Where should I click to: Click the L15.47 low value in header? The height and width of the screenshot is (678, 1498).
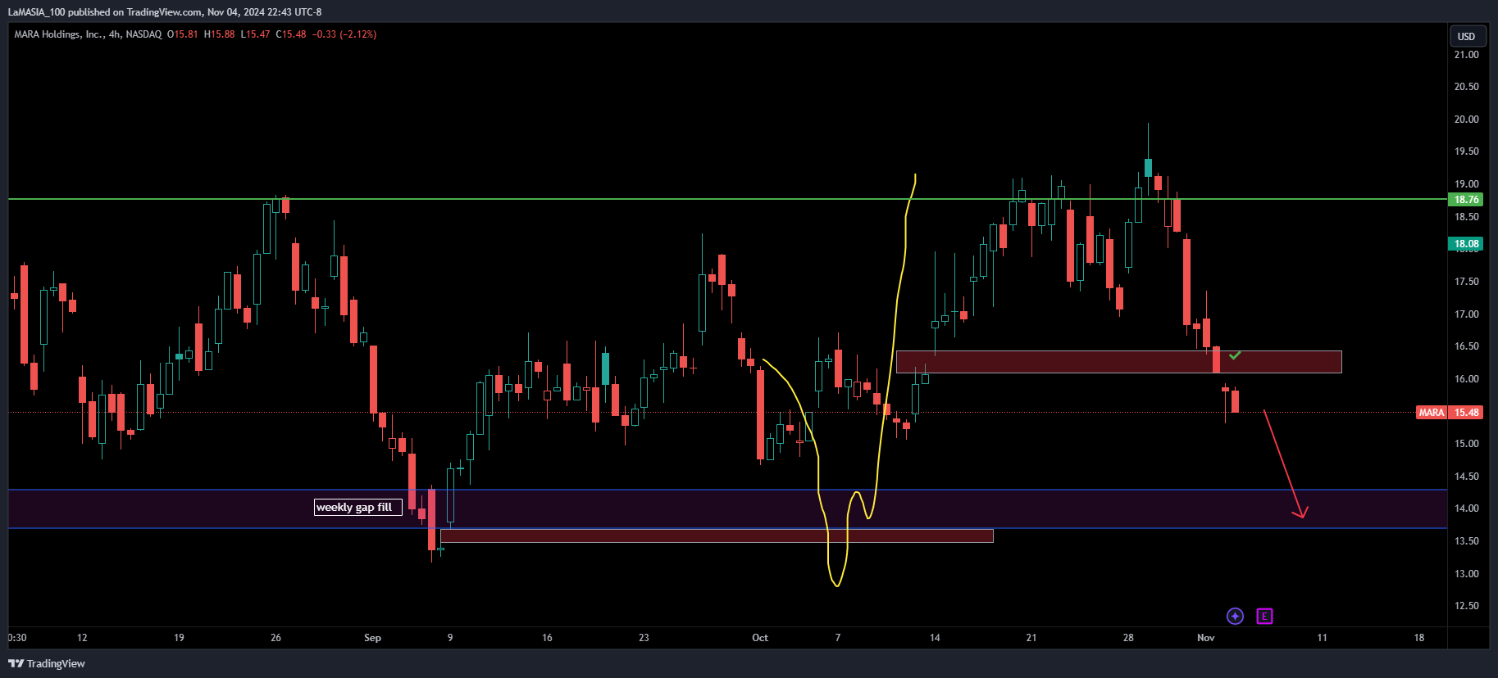click(255, 34)
